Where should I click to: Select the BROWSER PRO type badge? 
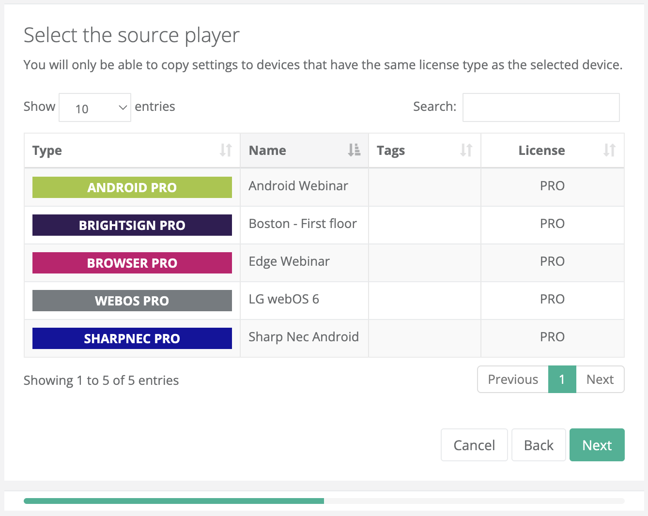pos(132,263)
